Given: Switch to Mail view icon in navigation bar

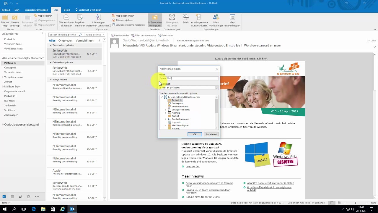Looking at the screenshot, I should (x=4, y=196).
